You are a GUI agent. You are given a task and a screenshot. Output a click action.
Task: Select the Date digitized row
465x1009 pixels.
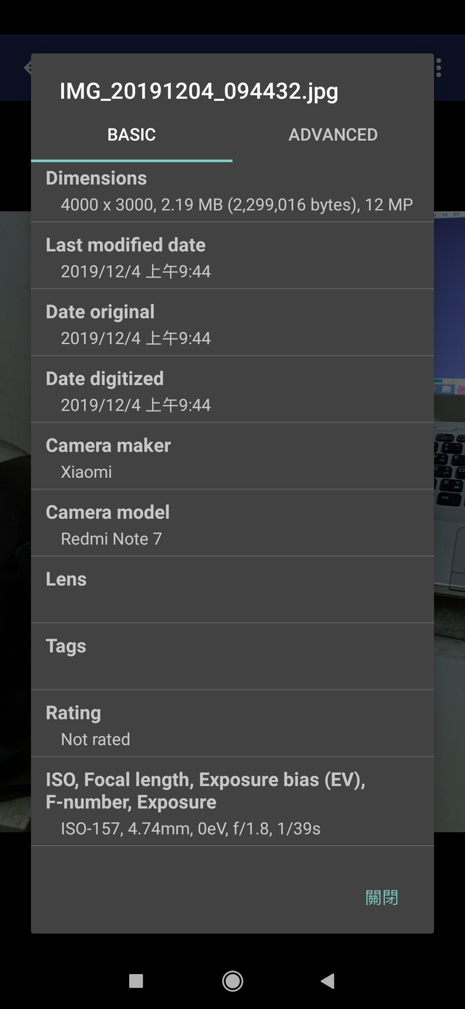[232, 391]
